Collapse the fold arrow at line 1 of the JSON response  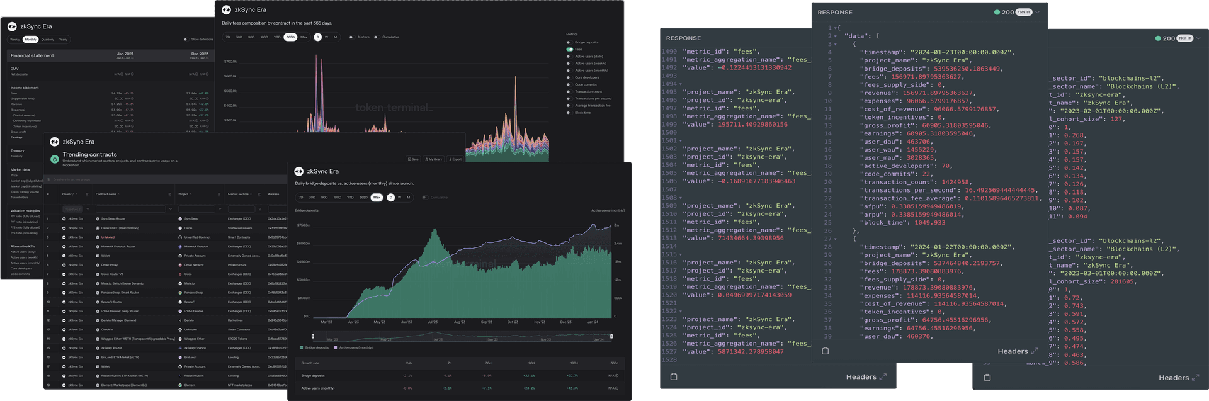pyautogui.click(x=836, y=28)
